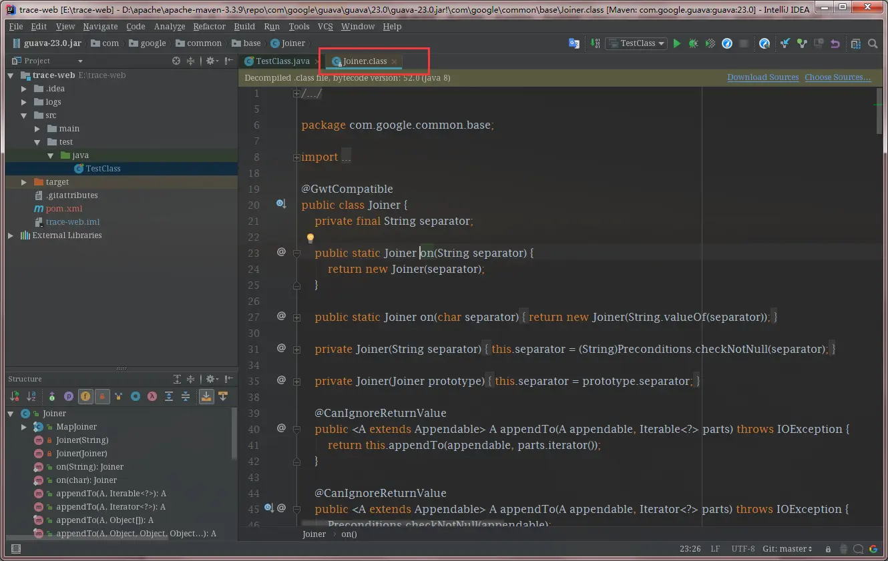Click the Download Sources link

click(x=762, y=77)
